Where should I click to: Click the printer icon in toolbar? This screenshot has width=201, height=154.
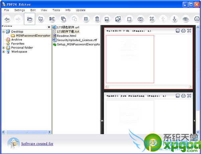coord(197,19)
